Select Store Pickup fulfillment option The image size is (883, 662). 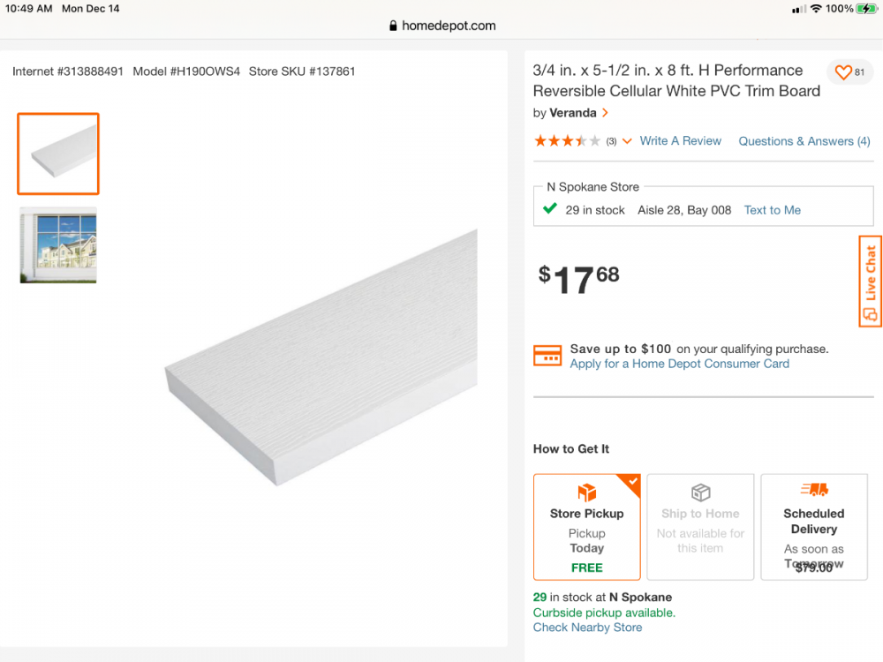pos(587,527)
